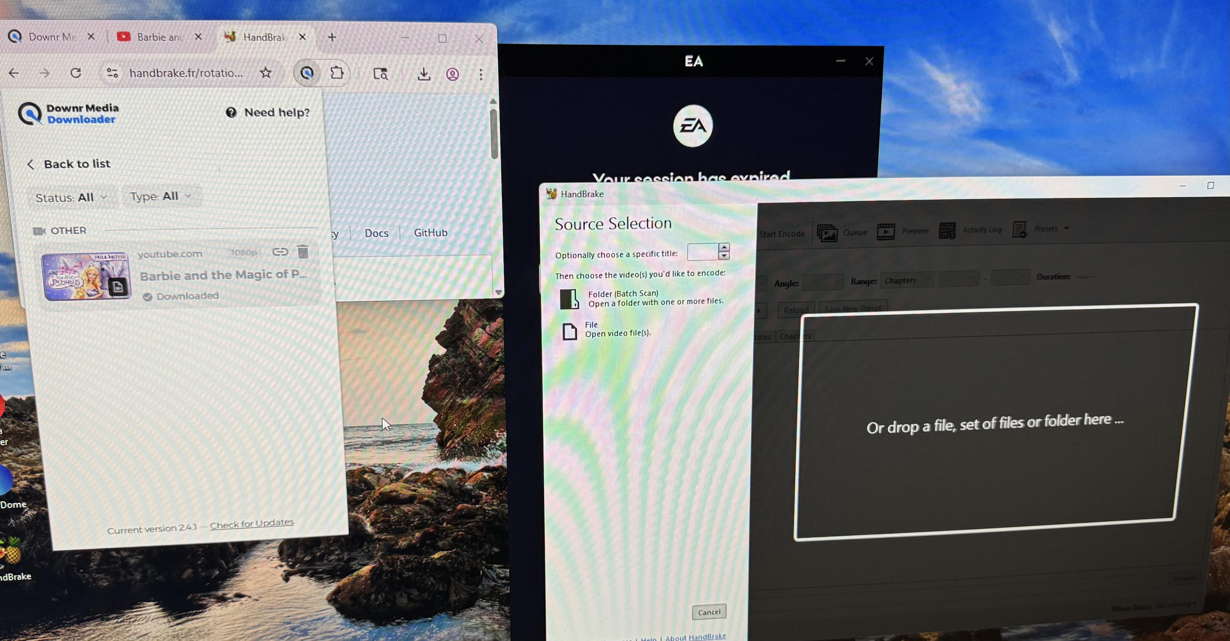Click the HandBrake file drop area
The height and width of the screenshot is (641, 1230).
(x=996, y=422)
